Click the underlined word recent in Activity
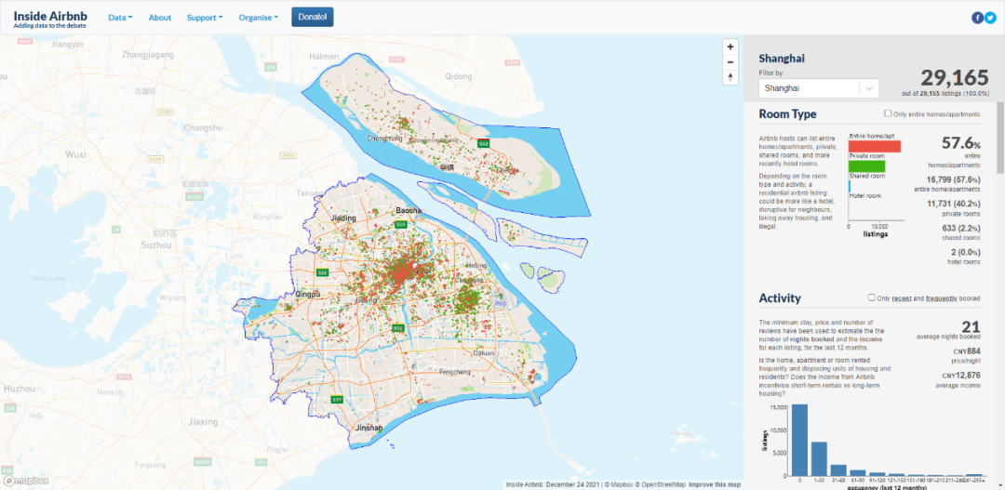The image size is (1005, 490). tap(900, 298)
